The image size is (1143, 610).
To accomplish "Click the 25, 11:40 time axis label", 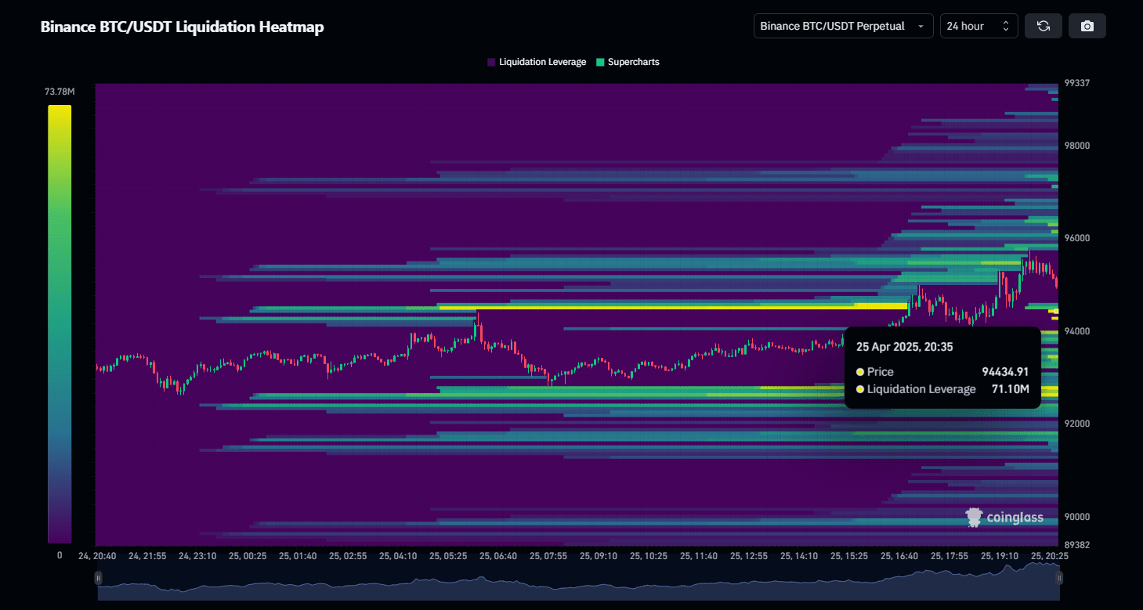I will (x=699, y=556).
